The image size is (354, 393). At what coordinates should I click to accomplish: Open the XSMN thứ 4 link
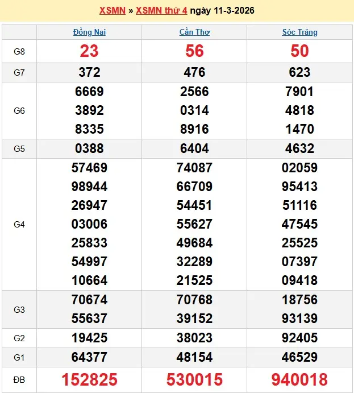(161, 10)
